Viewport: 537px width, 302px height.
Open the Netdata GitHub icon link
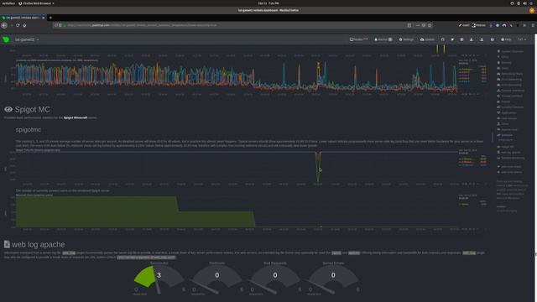[x=443, y=39]
